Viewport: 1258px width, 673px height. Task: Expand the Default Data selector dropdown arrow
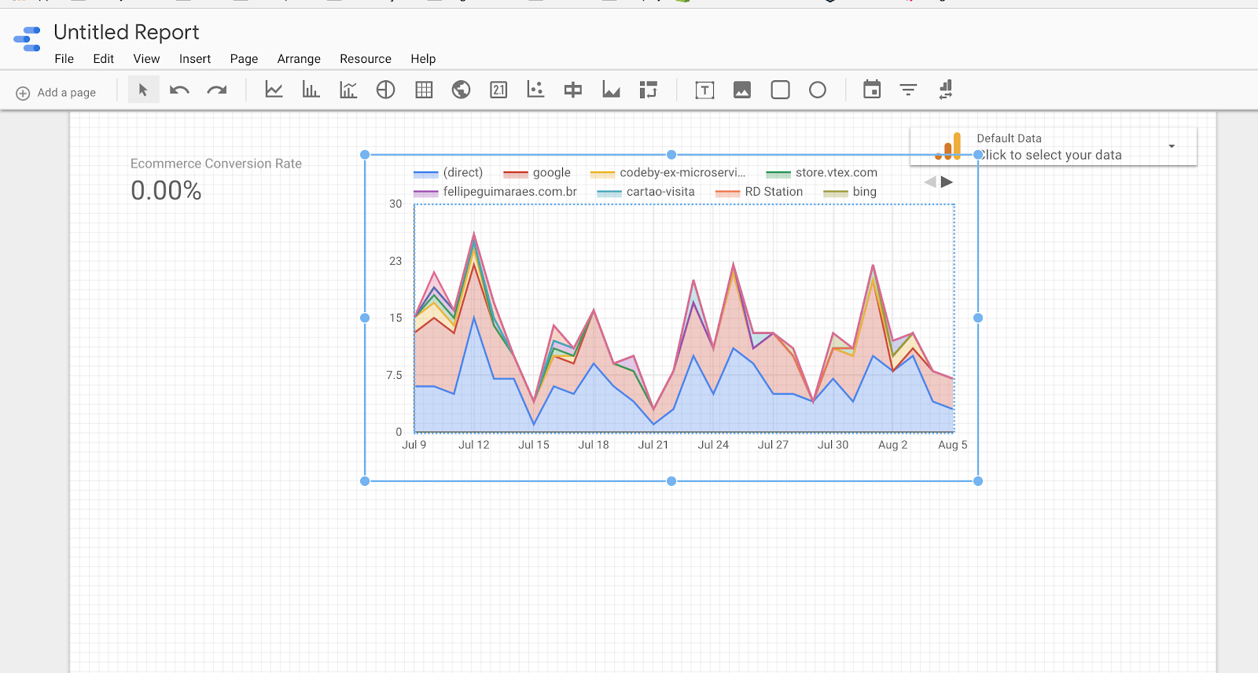pyautogui.click(x=1172, y=146)
